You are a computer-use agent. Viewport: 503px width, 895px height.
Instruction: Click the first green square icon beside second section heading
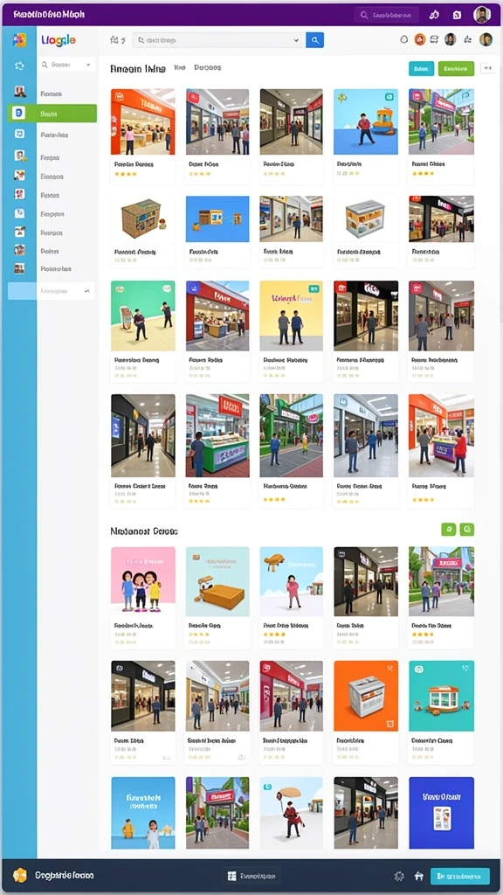[448, 530]
